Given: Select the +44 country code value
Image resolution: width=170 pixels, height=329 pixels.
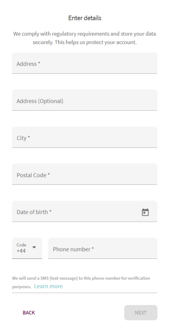Looking at the screenshot, I should pyautogui.click(x=21, y=251).
